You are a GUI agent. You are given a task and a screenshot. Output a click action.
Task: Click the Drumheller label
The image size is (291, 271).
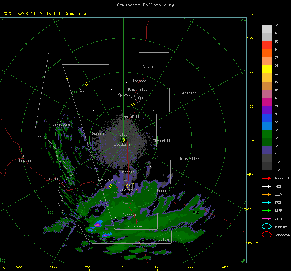click(x=189, y=159)
